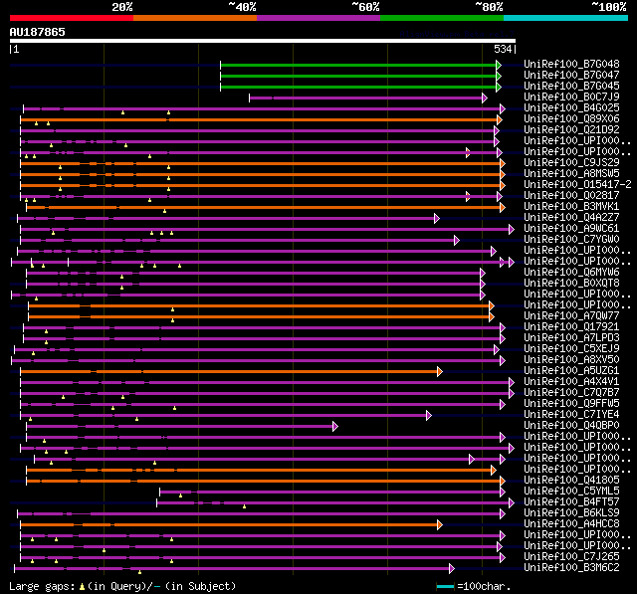Click the cyan ~100% identity legend segment

point(566,18)
